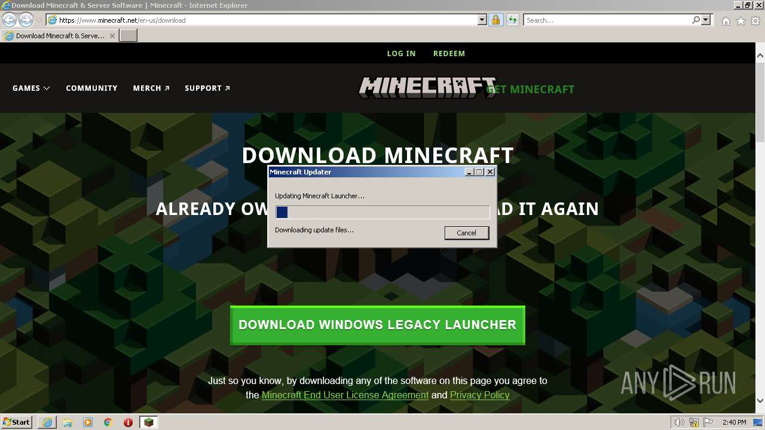Click the refresh page icon
The height and width of the screenshot is (430, 765).
coord(512,20)
